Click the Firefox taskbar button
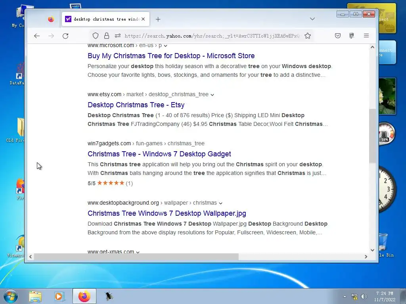The height and width of the screenshot is (304, 406). (84, 296)
